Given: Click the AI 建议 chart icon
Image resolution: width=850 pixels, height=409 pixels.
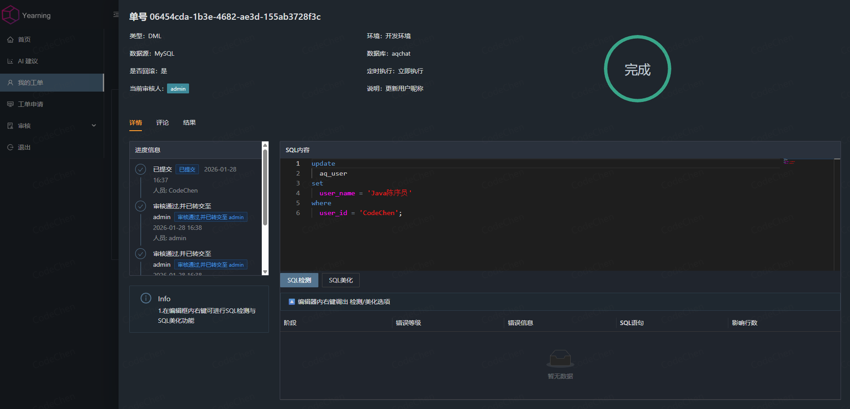Looking at the screenshot, I should tap(10, 61).
